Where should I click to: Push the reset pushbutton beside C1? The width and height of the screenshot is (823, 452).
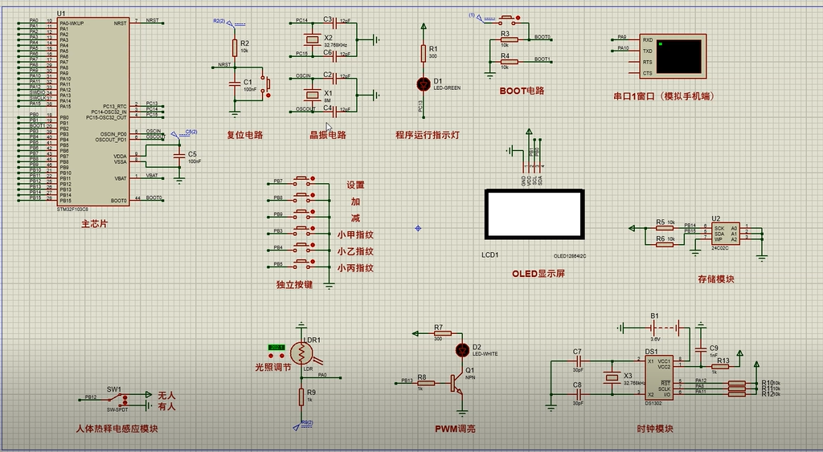tap(268, 83)
